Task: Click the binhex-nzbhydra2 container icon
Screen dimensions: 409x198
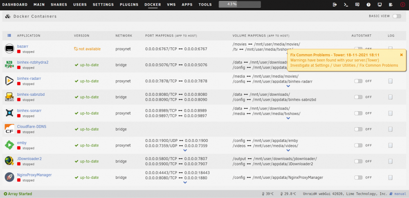Action: pyautogui.click(x=9, y=65)
